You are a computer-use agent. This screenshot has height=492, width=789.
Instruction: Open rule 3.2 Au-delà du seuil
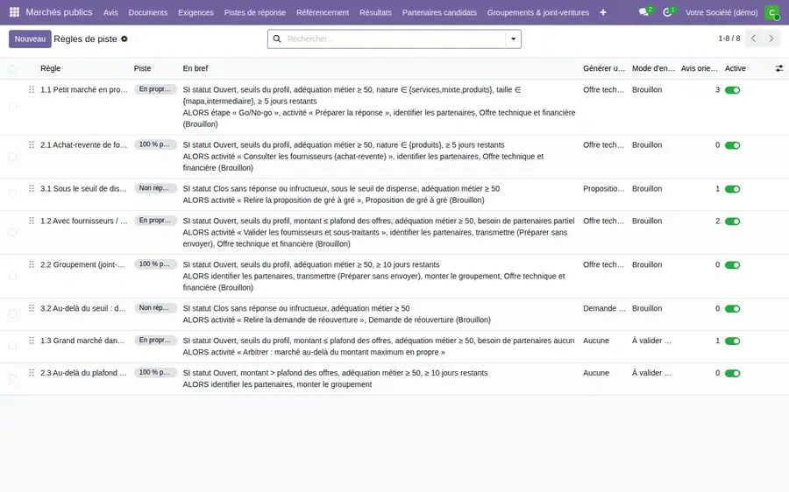pos(83,308)
